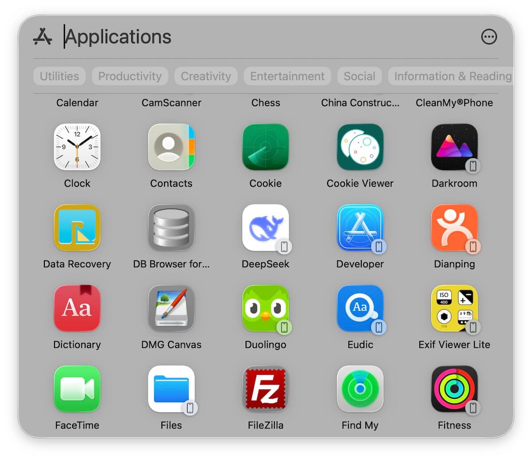Click the CleanMy®Phone label
Image resolution: width=532 pixels, height=459 pixels.
(x=454, y=103)
